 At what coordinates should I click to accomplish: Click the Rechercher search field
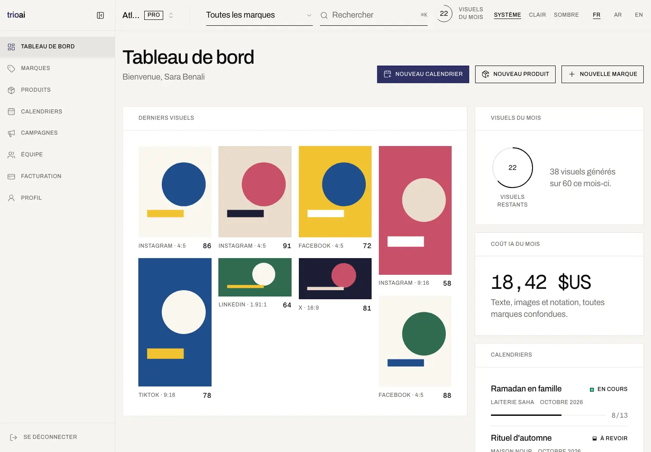pyautogui.click(x=374, y=15)
